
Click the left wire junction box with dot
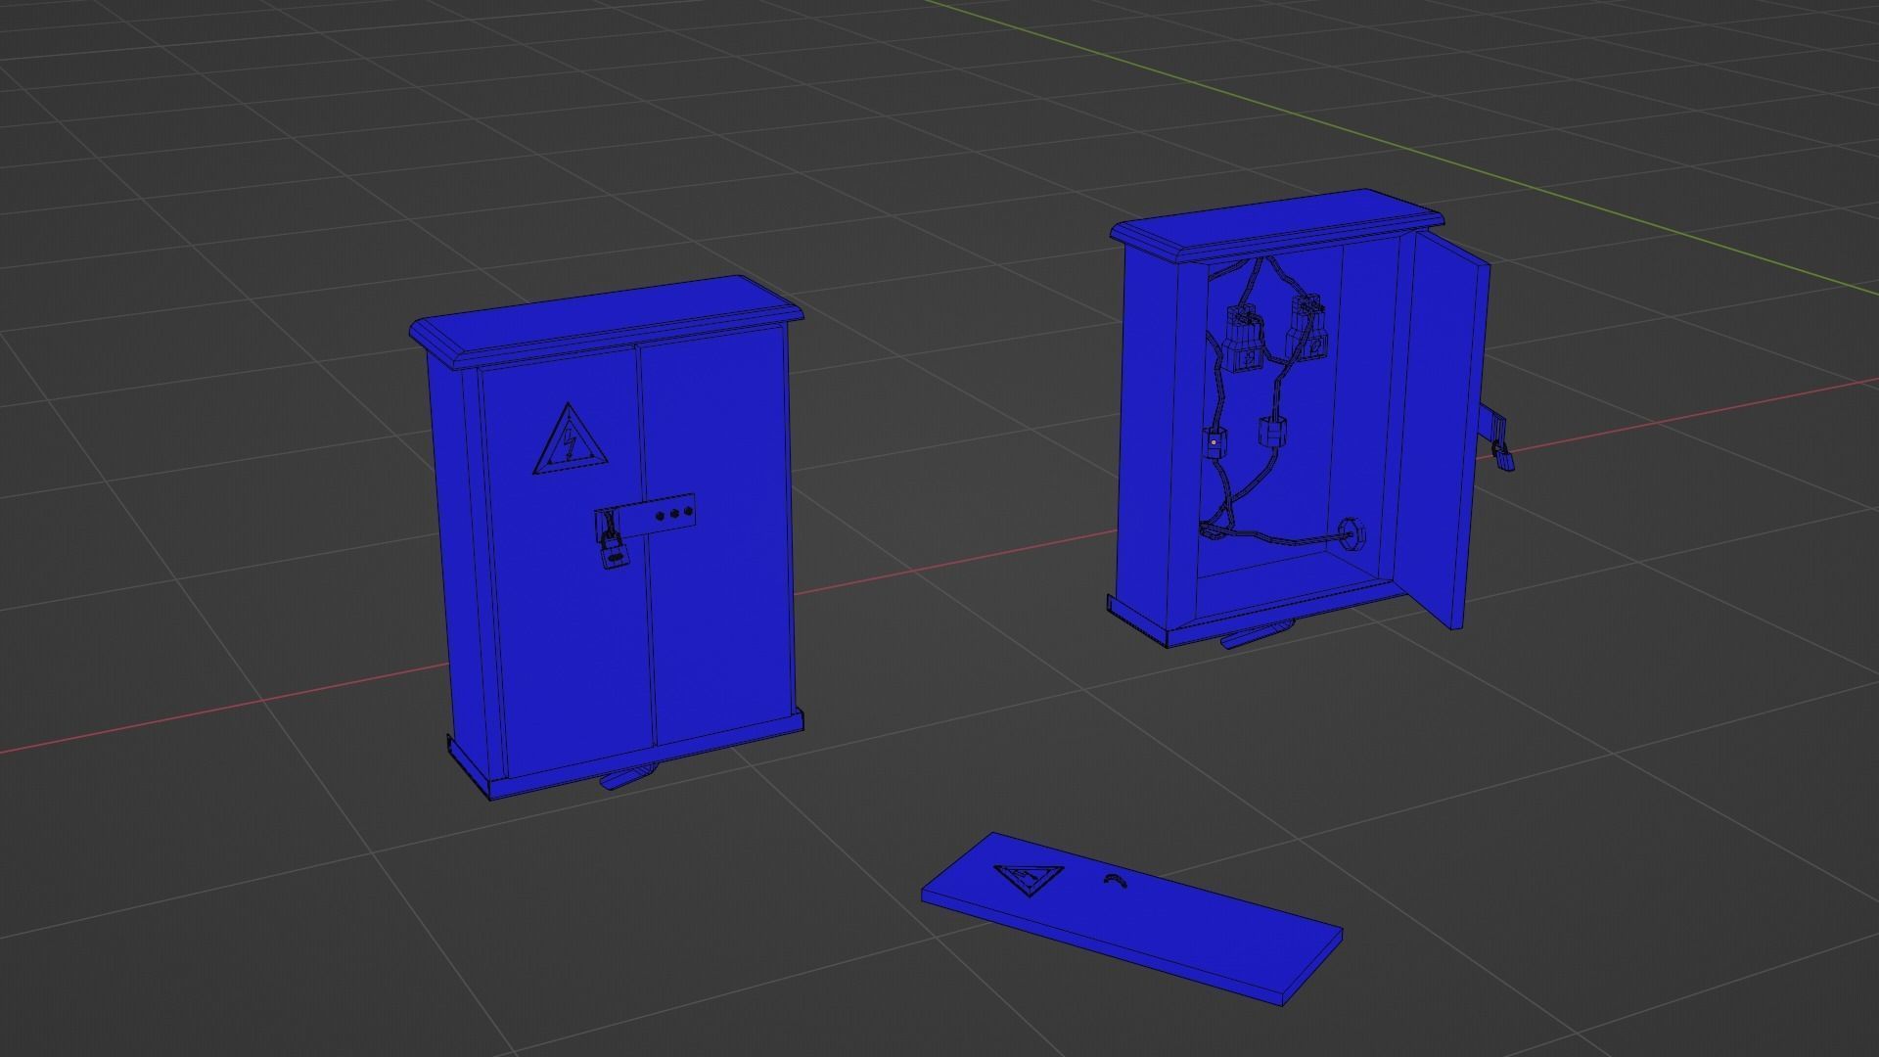pos(1214,442)
